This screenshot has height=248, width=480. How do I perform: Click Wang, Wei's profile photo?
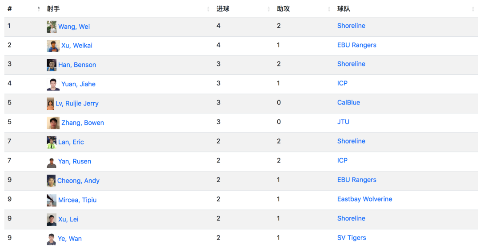52,27
